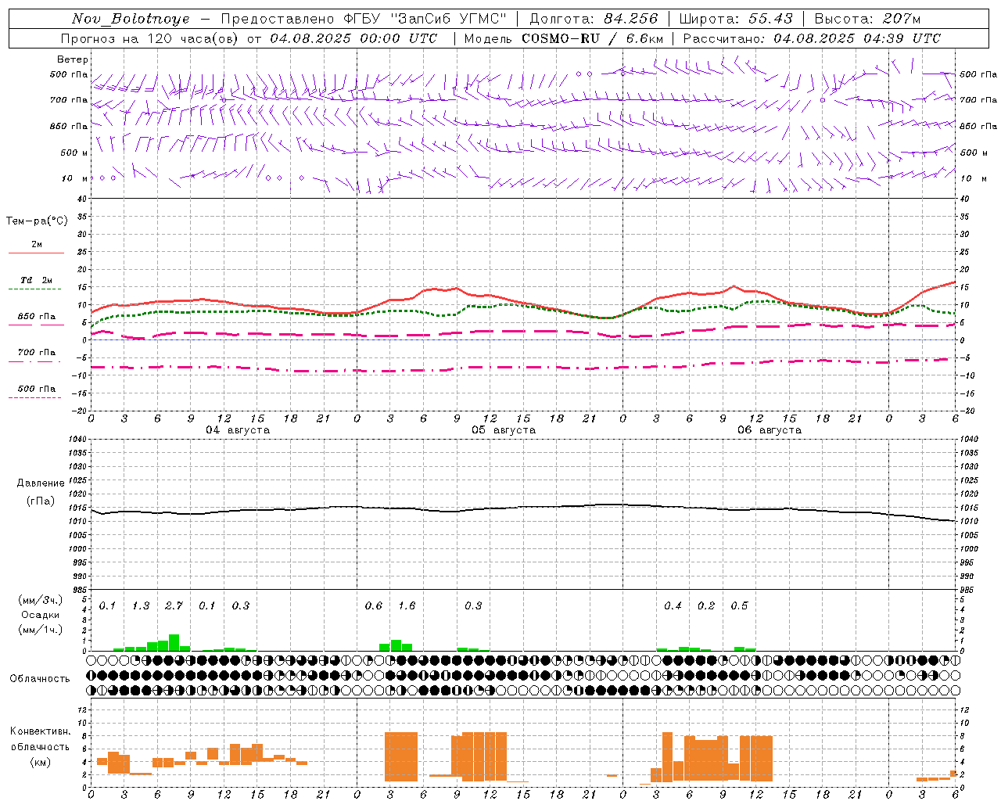Click the precipitation total 0.6

[x=374, y=605]
